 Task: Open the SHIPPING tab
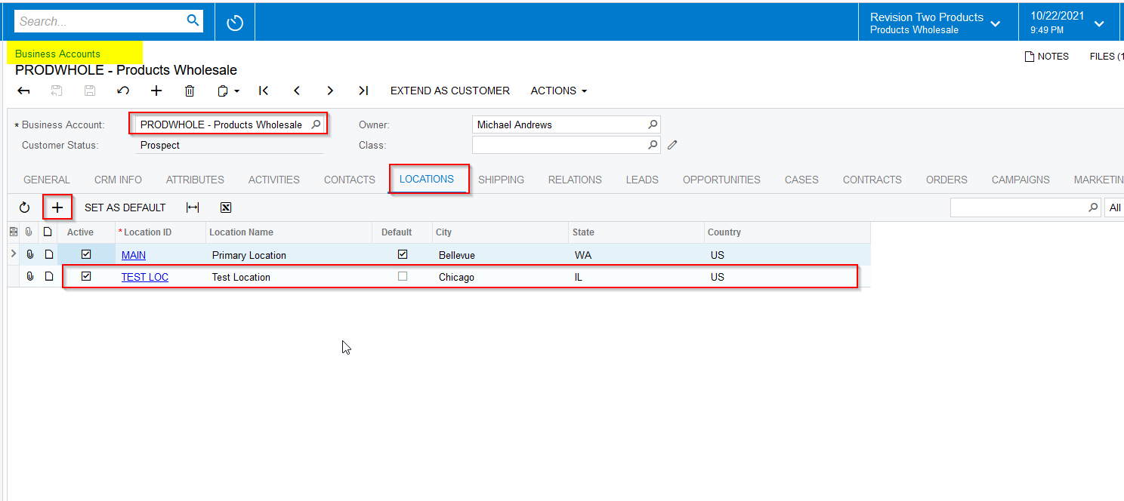[501, 180]
